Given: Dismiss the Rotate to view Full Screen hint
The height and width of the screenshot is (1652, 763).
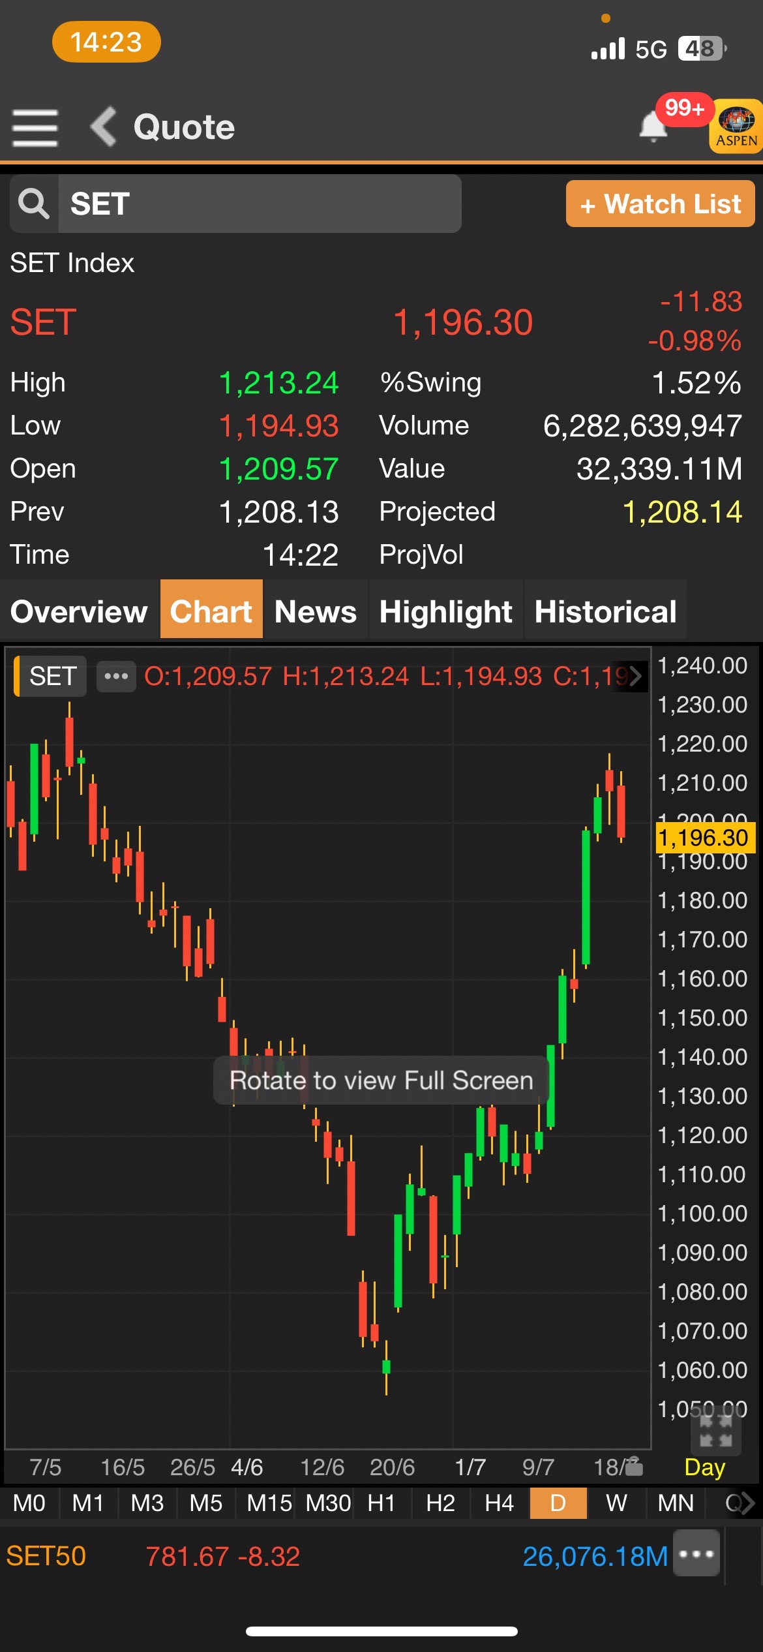Looking at the screenshot, I should pos(381,1080).
